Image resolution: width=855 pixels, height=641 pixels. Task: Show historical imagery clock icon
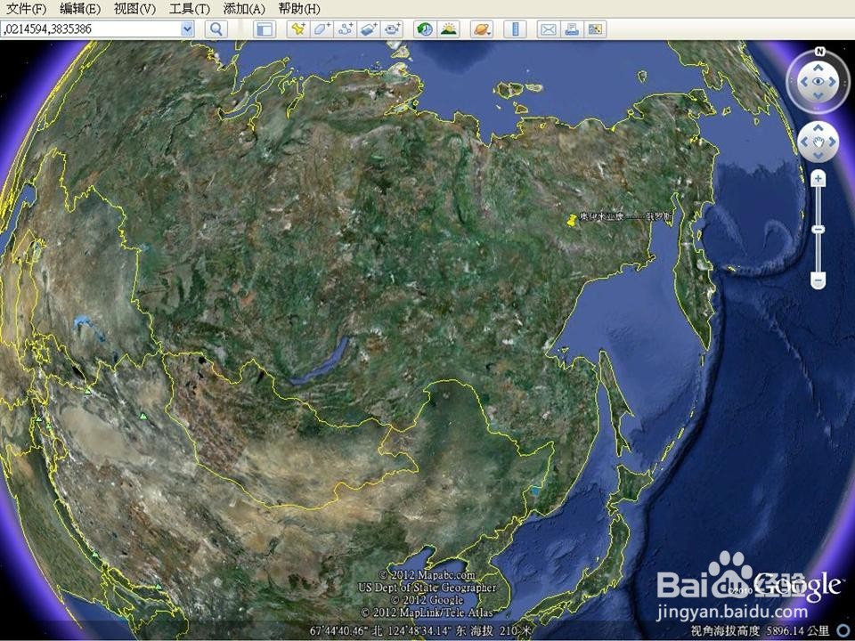425,28
